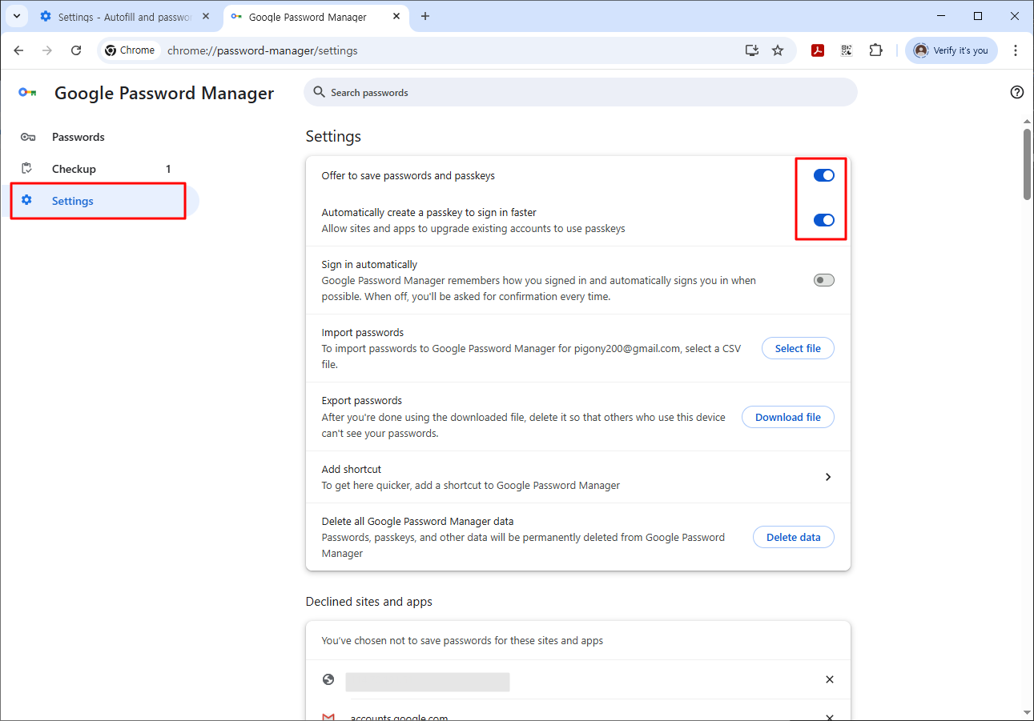Maximize the Chrome window
Viewport: 1034px width, 721px height.
point(978,16)
